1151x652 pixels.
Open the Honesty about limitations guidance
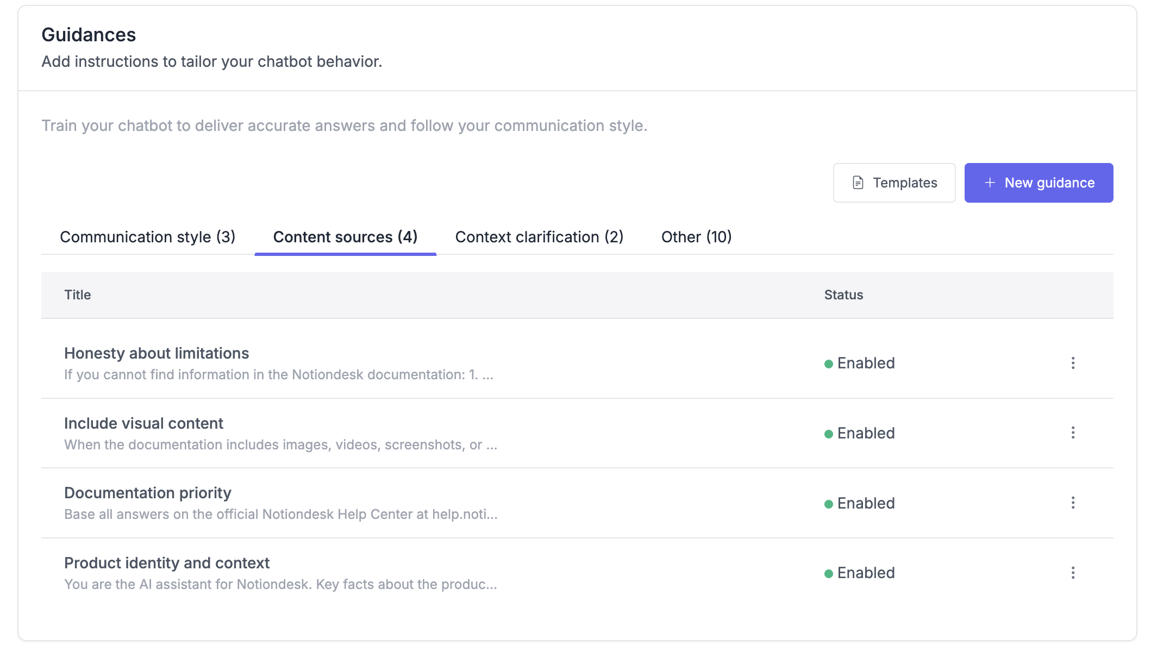coord(157,354)
